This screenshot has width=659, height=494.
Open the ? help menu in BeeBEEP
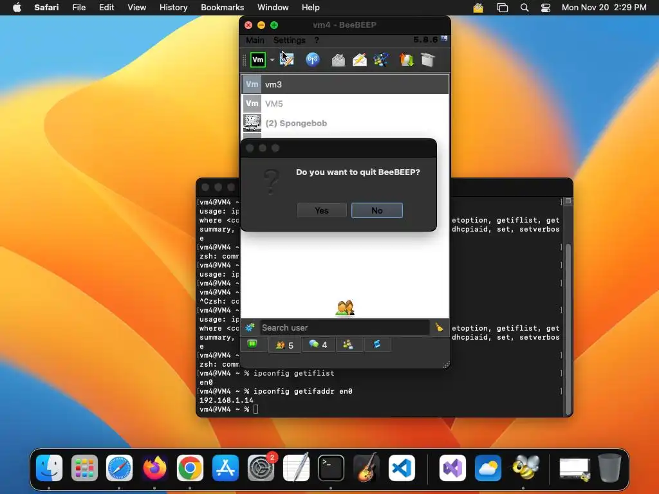point(317,40)
